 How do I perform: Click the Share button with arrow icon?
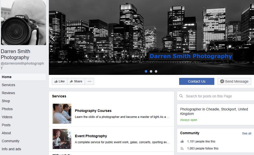point(76,81)
